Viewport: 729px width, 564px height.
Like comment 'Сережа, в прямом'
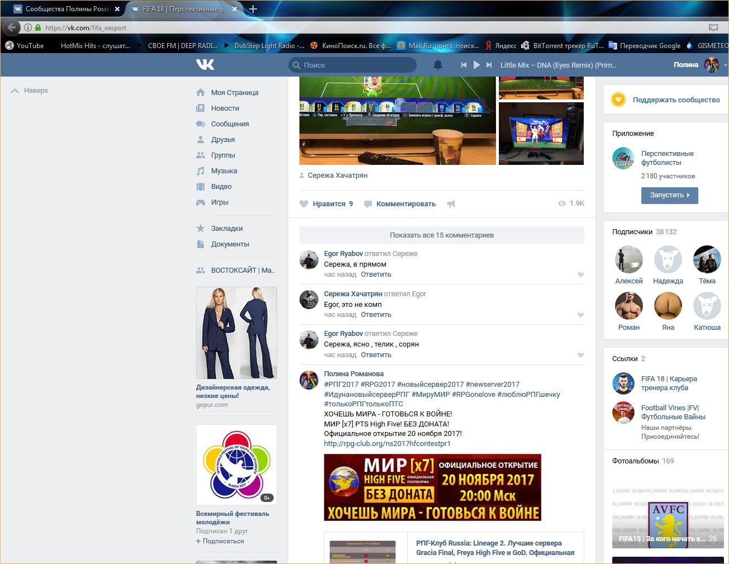point(580,274)
